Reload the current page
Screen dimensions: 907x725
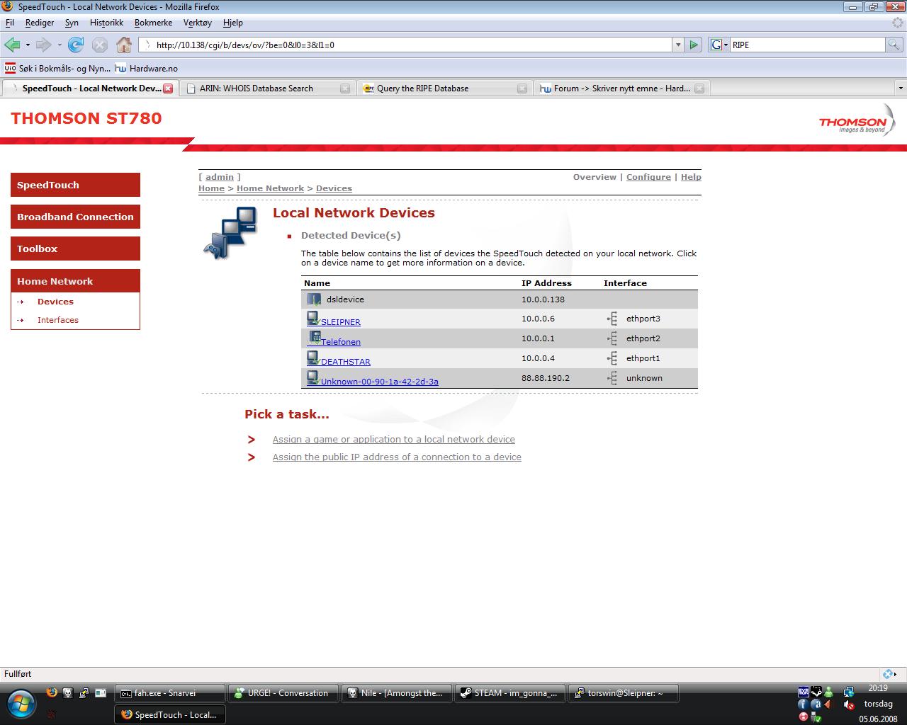76,45
